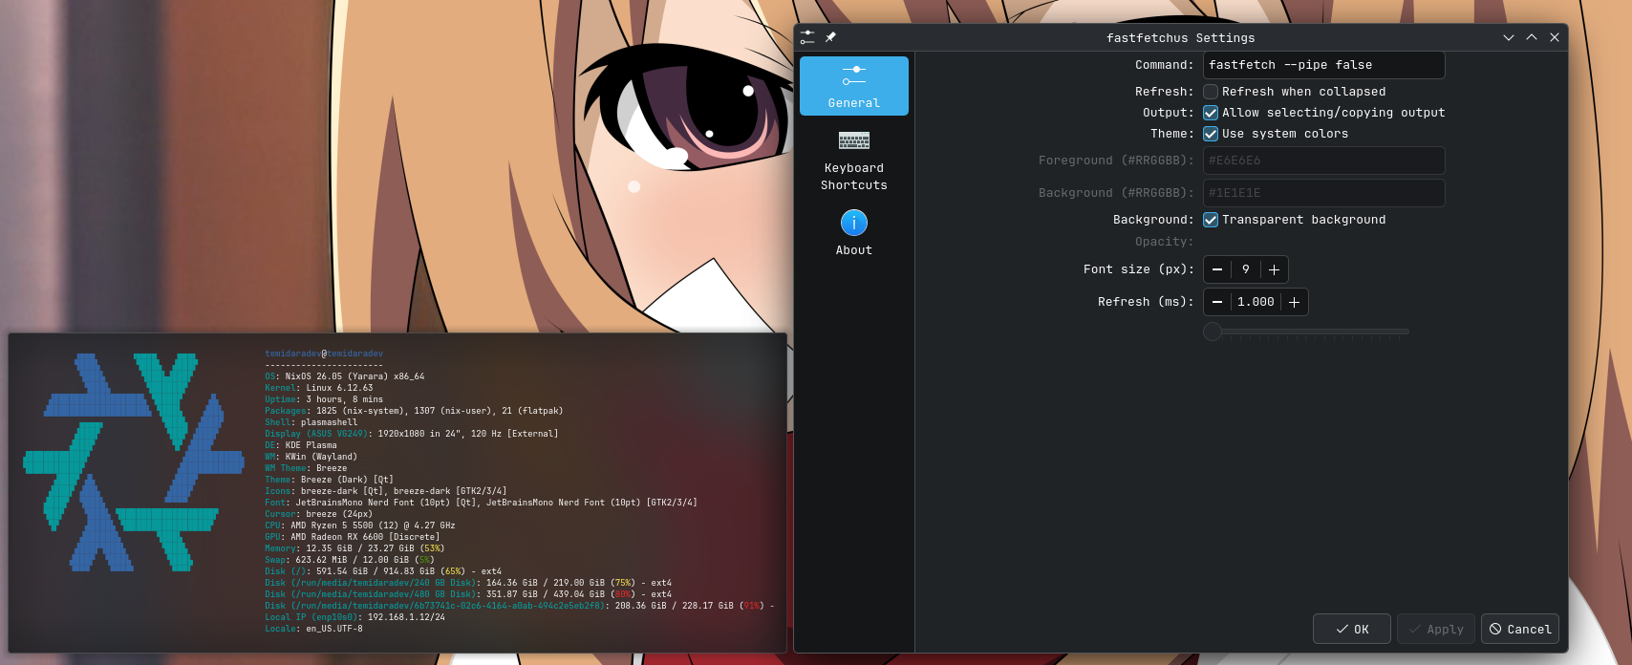Click the Font size value field

1245,269
